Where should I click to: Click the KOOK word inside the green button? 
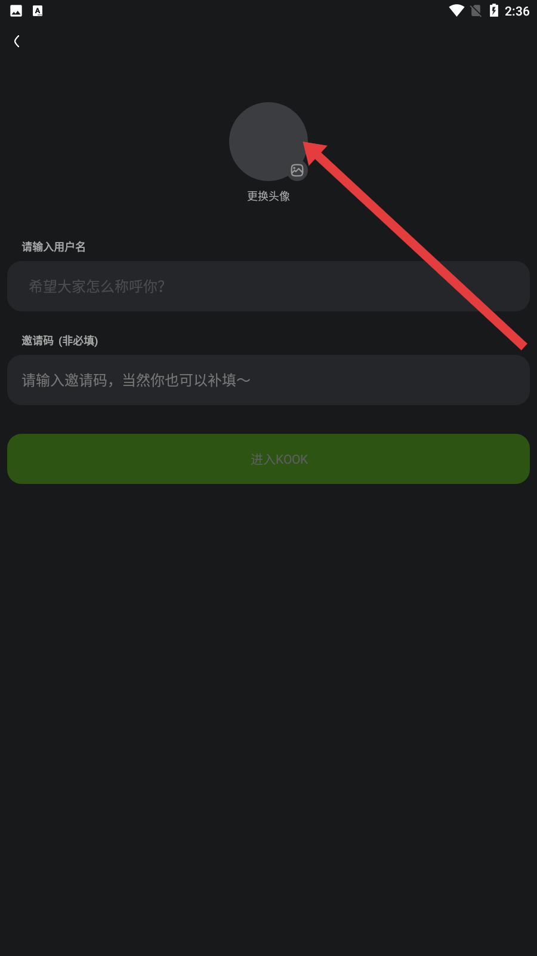[292, 459]
